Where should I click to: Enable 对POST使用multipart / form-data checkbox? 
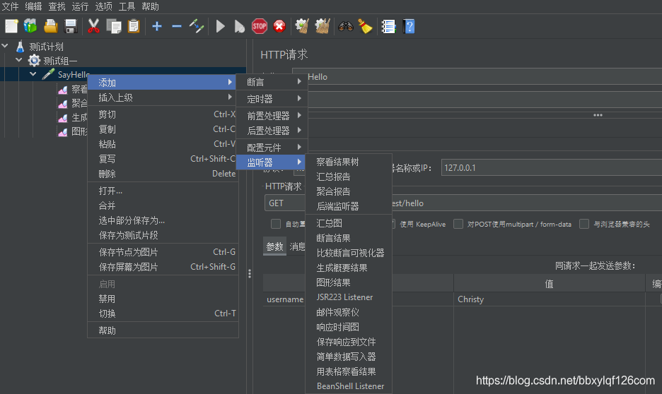pyautogui.click(x=459, y=224)
